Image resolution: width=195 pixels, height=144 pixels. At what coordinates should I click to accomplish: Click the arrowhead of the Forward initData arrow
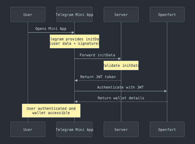[119, 59]
